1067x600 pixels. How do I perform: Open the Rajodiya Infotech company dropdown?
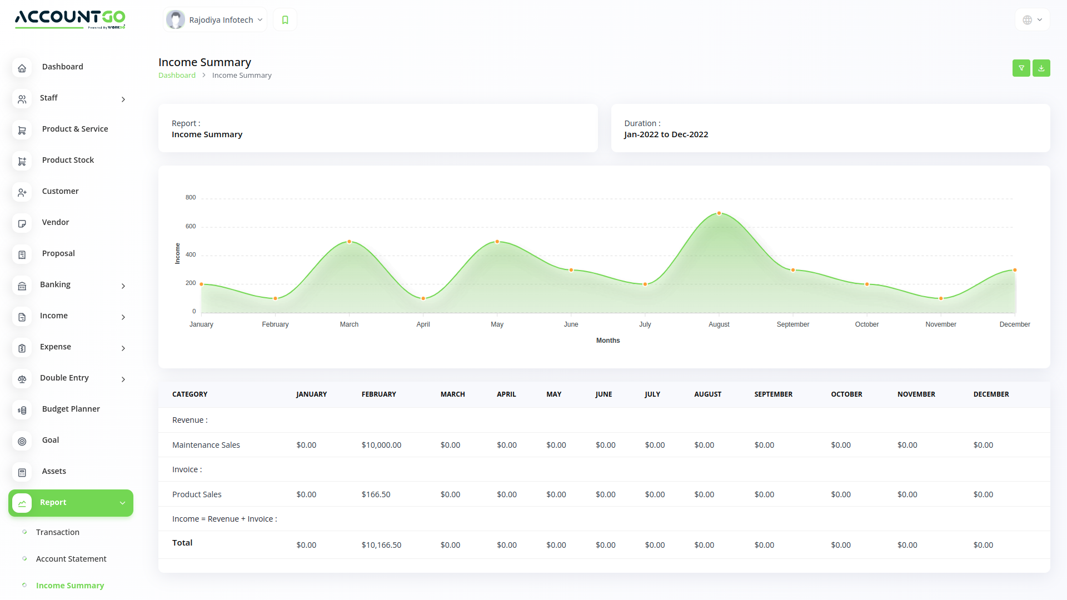point(221,19)
